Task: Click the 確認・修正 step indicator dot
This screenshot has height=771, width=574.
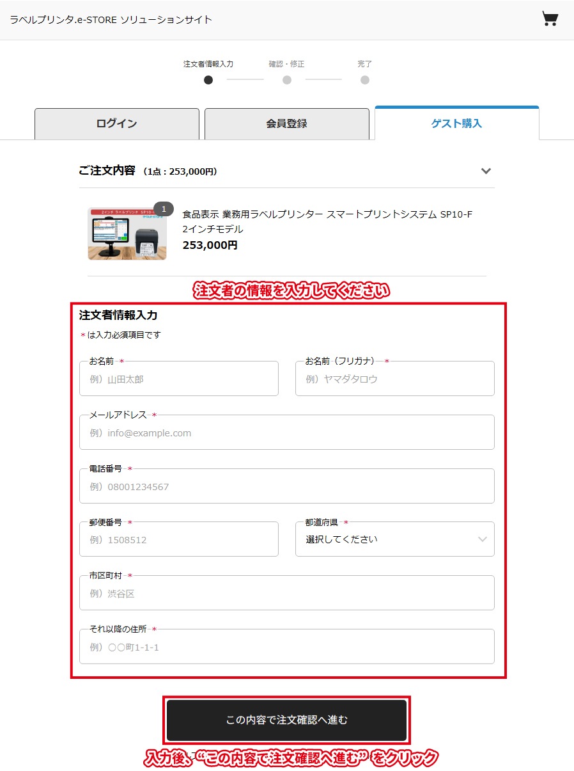Action: 287,80
